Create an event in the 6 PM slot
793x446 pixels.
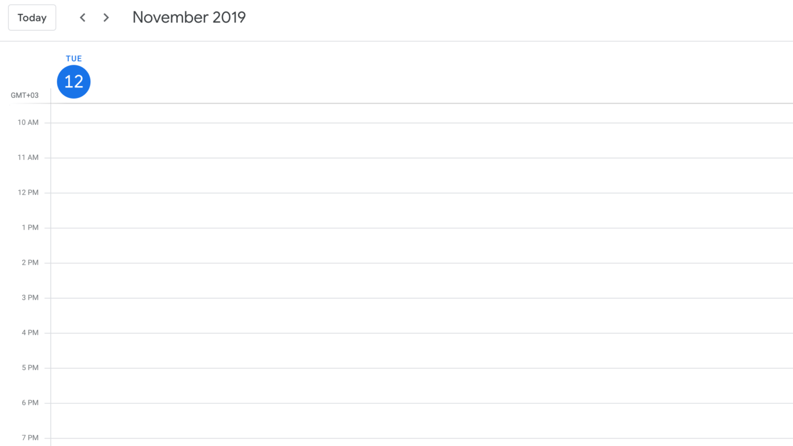point(422,420)
